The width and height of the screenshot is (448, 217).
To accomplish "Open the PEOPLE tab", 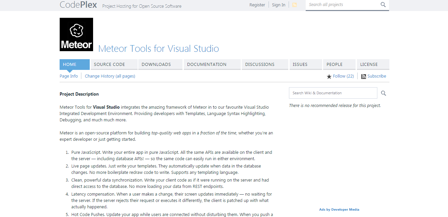I will [x=339, y=64].
